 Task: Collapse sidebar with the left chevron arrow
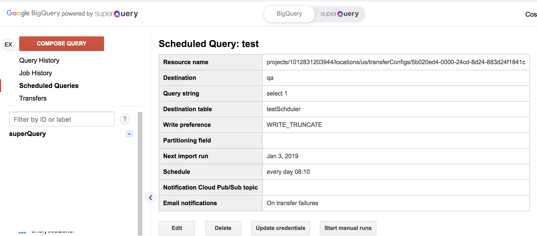click(x=151, y=198)
